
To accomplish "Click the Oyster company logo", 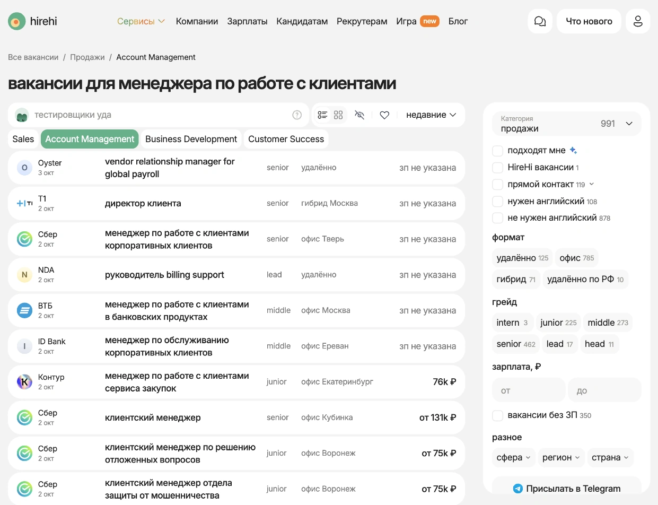I will (x=24, y=168).
